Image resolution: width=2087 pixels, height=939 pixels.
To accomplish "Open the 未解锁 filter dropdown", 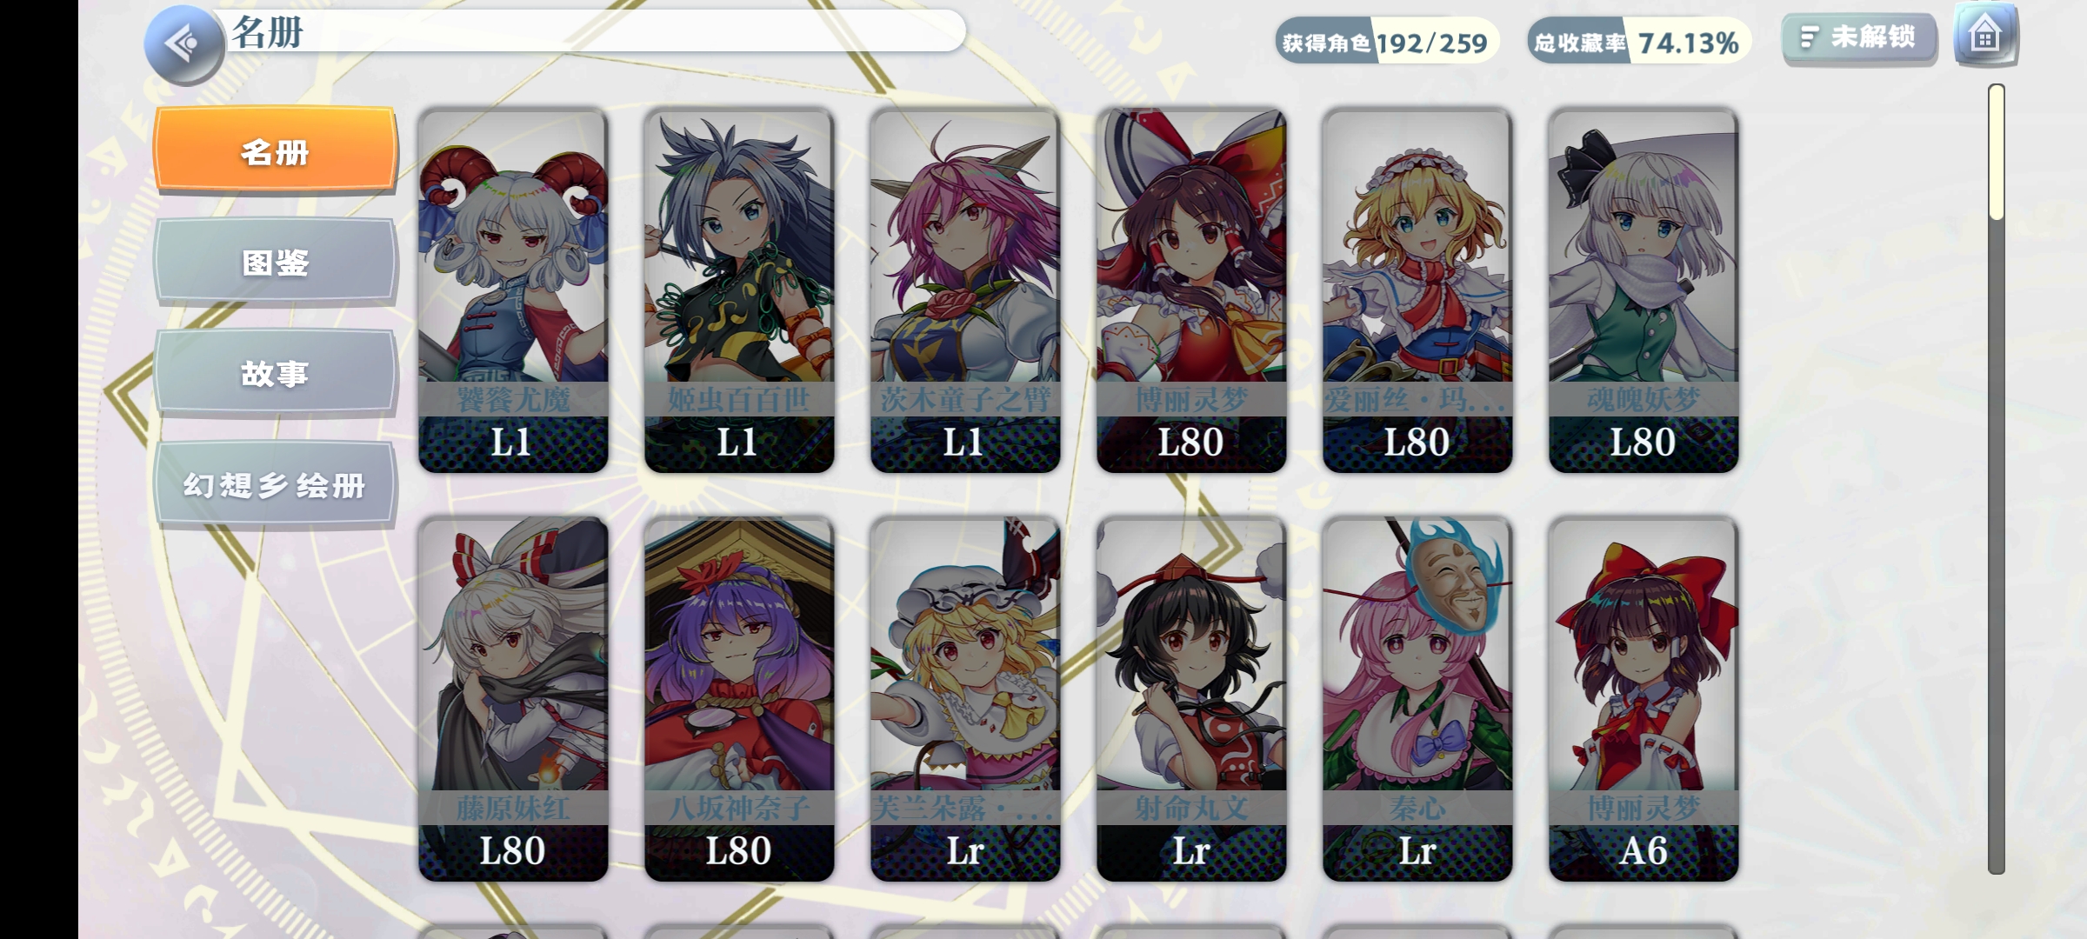I will (1859, 38).
